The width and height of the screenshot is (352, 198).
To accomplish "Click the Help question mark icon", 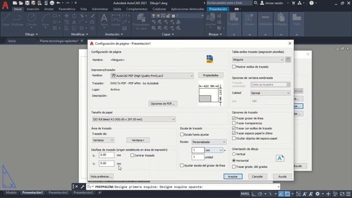I will click(311, 3).
